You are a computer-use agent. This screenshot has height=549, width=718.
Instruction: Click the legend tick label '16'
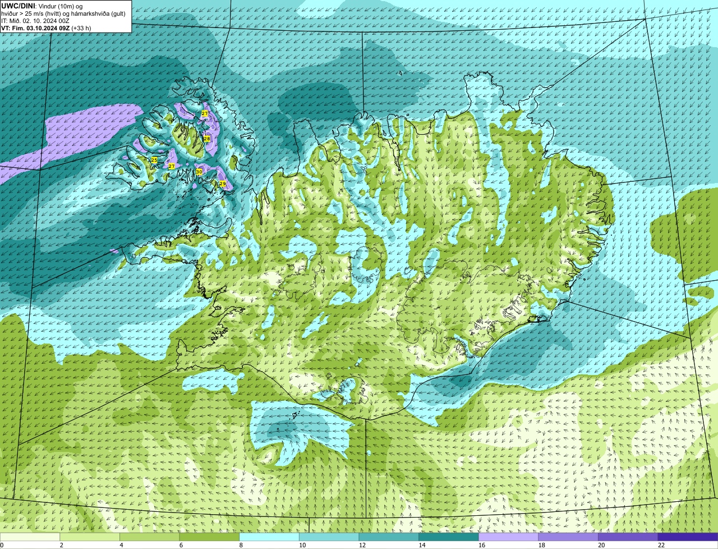[x=482, y=545]
